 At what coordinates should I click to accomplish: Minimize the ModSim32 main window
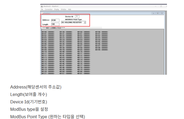(x=156, y=6)
